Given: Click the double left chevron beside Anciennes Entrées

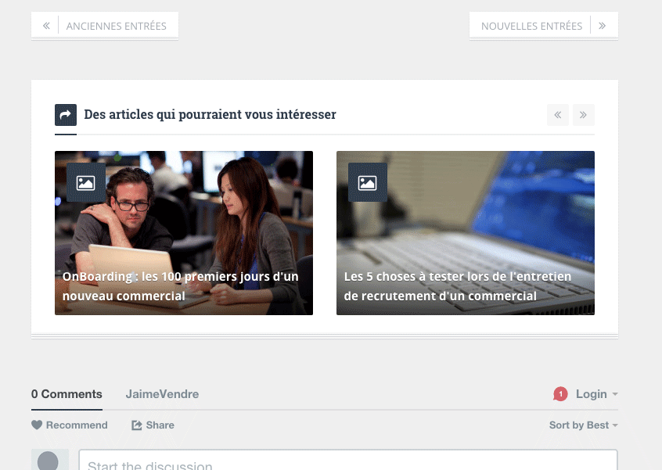Looking at the screenshot, I should coord(46,26).
